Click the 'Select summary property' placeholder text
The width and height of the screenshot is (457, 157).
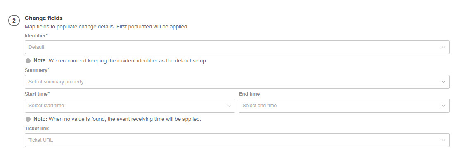[56, 81]
